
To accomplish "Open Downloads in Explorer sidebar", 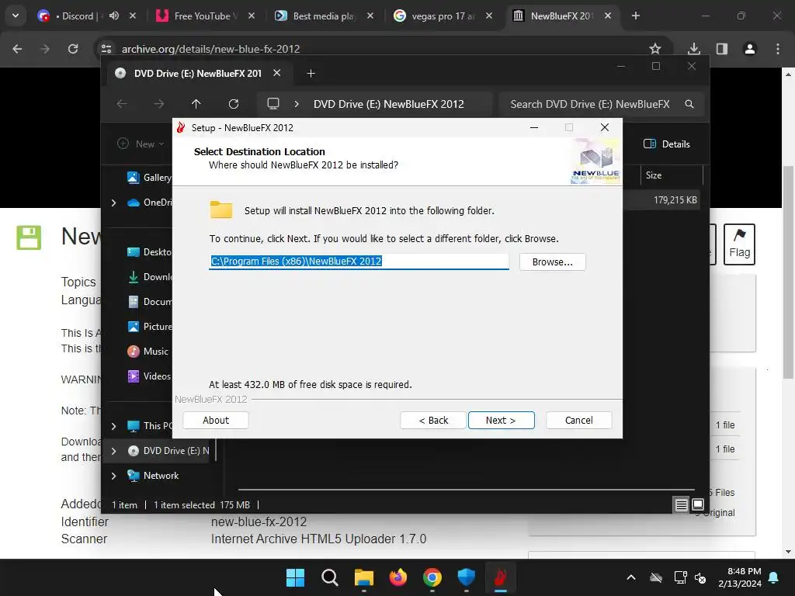I will [149, 277].
